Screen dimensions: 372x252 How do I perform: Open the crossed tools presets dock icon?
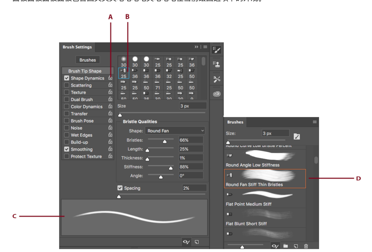coord(217,79)
